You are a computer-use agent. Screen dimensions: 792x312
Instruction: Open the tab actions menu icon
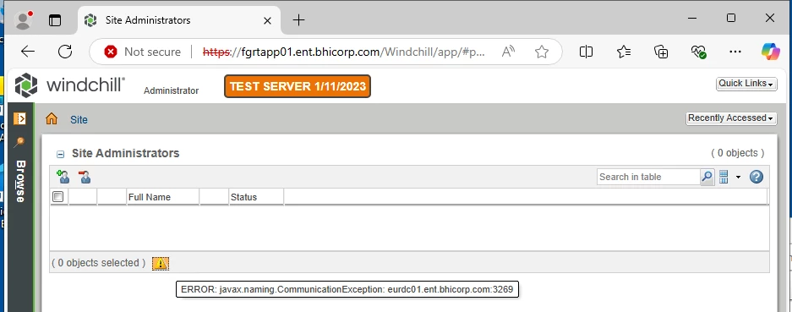(55, 20)
